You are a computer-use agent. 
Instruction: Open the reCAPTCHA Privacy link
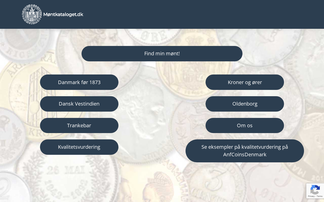pos(311,196)
